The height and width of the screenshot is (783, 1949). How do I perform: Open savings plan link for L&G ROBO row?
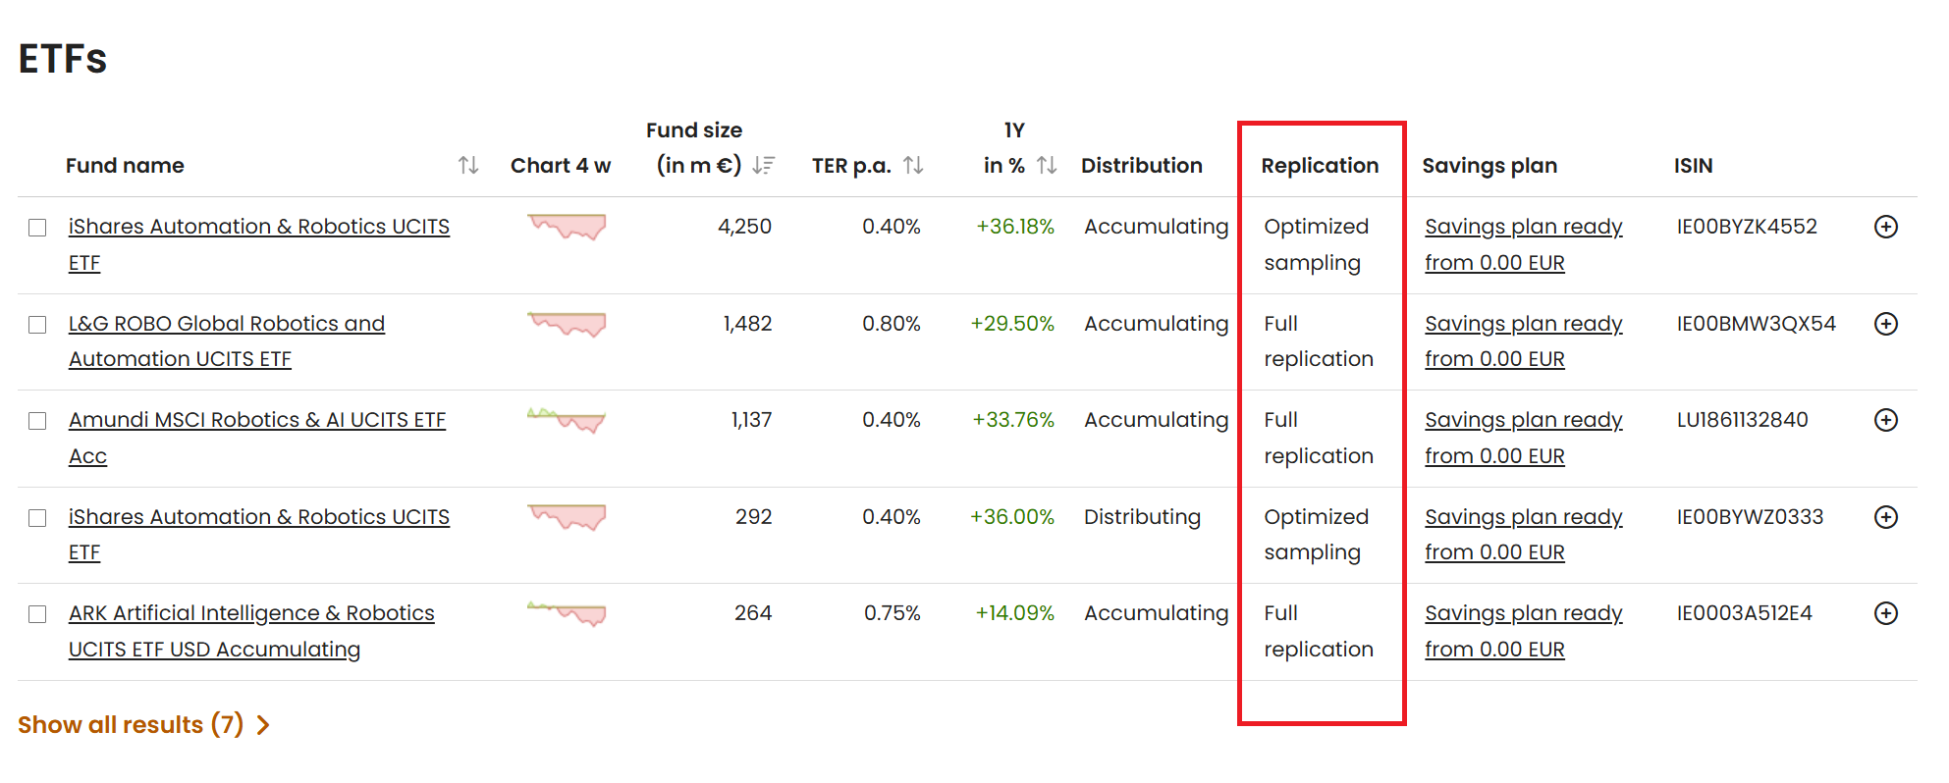1523,341
